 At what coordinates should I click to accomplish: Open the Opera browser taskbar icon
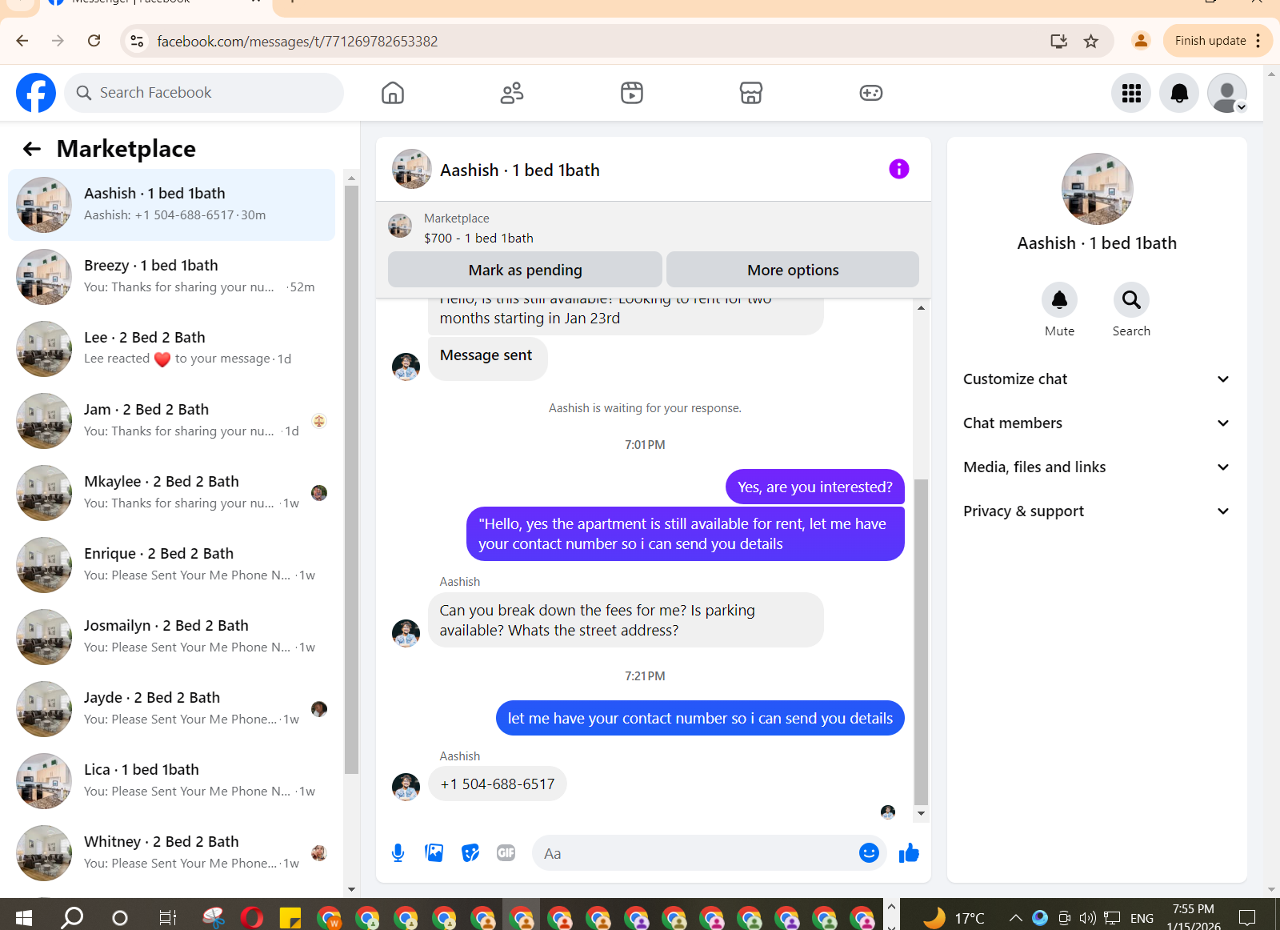coord(251,917)
